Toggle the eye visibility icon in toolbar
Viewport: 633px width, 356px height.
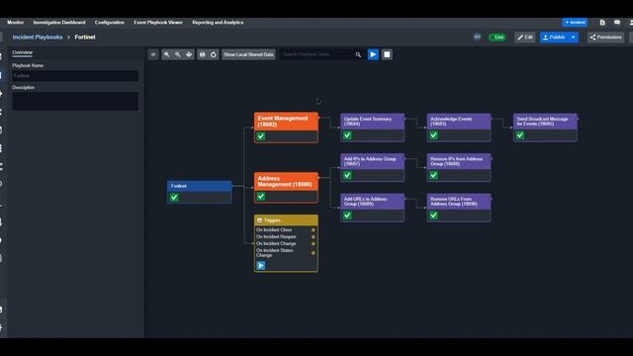tap(153, 54)
